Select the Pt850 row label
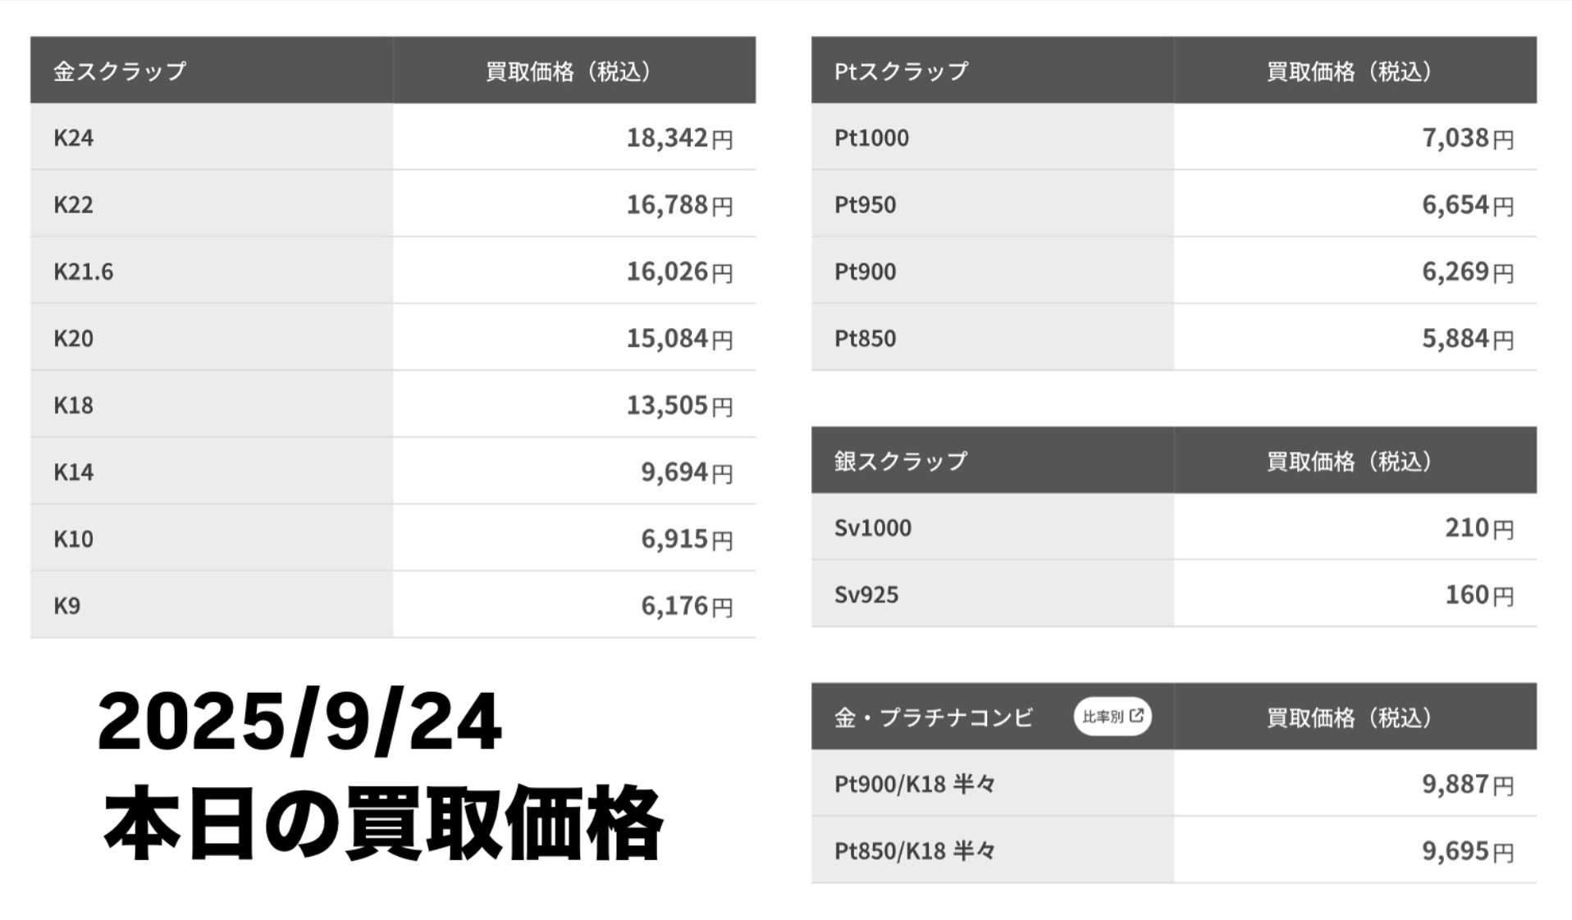This screenshot has width=1572, height=920. pyautogui.click(x=865, y=338)
